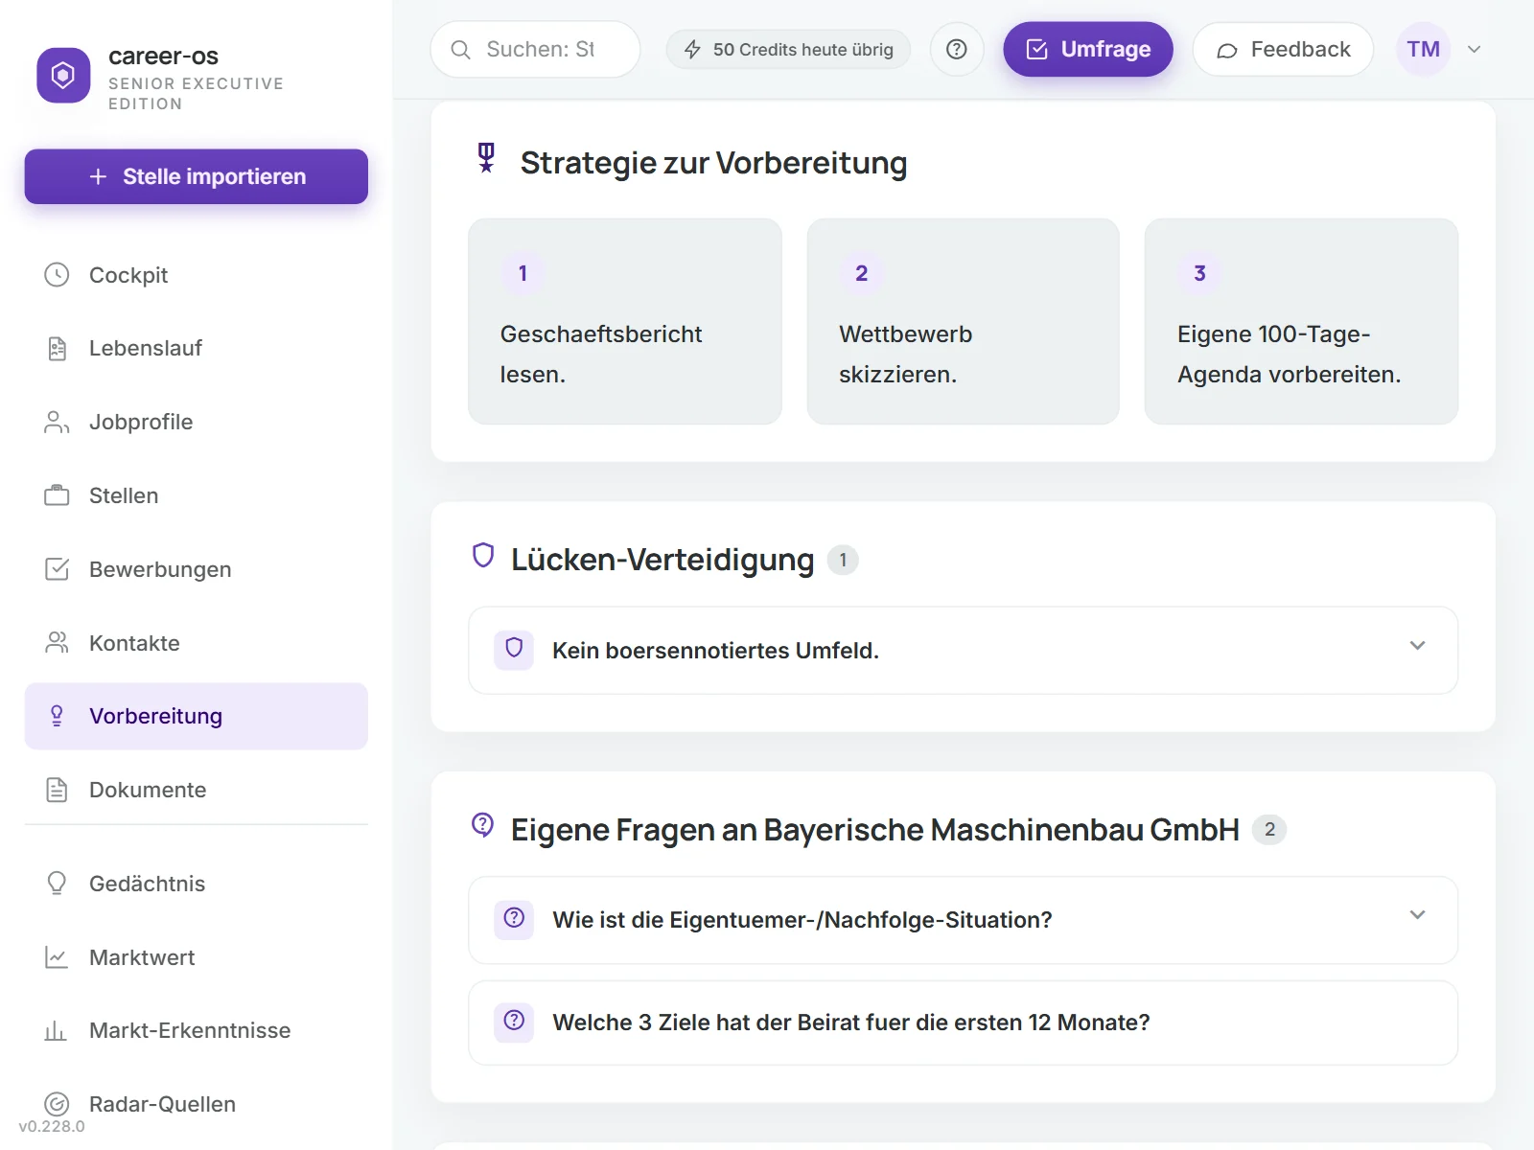Click the Bewerbungen checkbox icon

pos(57,569)
